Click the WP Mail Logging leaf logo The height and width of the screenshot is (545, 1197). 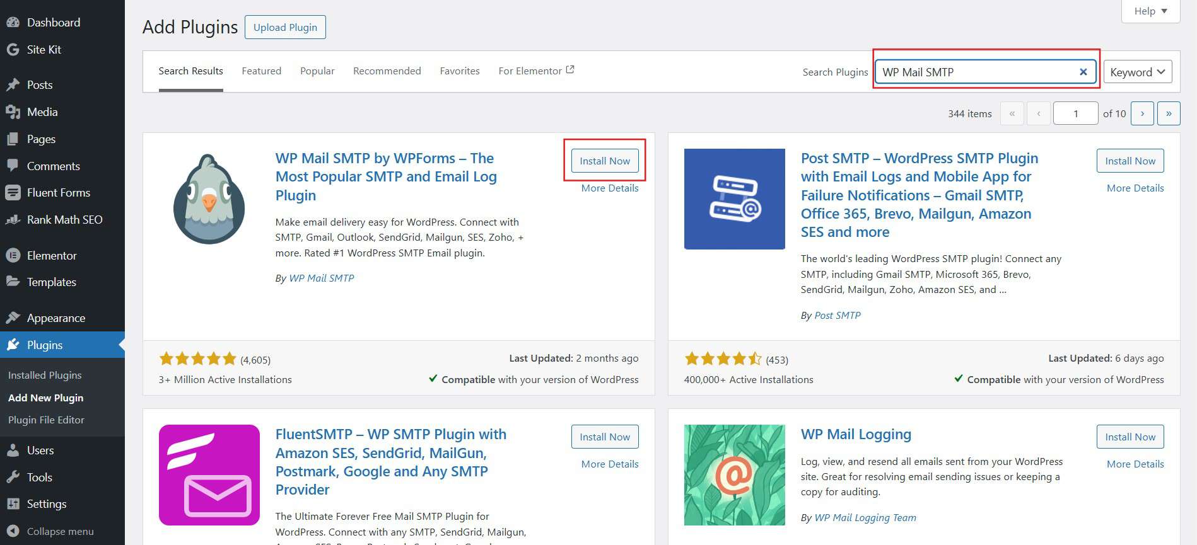735,475
